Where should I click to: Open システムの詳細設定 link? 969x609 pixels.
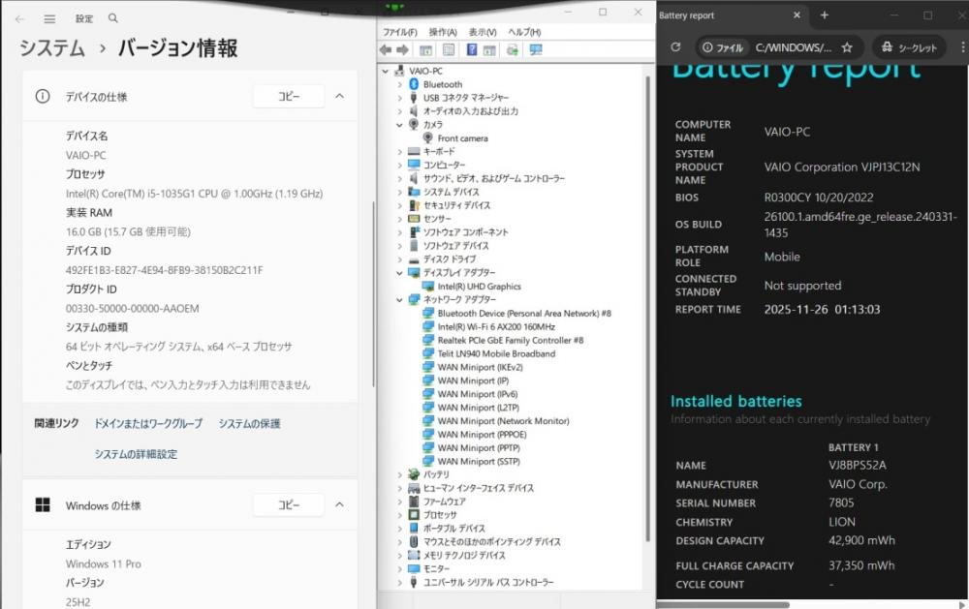(x=136, y=454)
